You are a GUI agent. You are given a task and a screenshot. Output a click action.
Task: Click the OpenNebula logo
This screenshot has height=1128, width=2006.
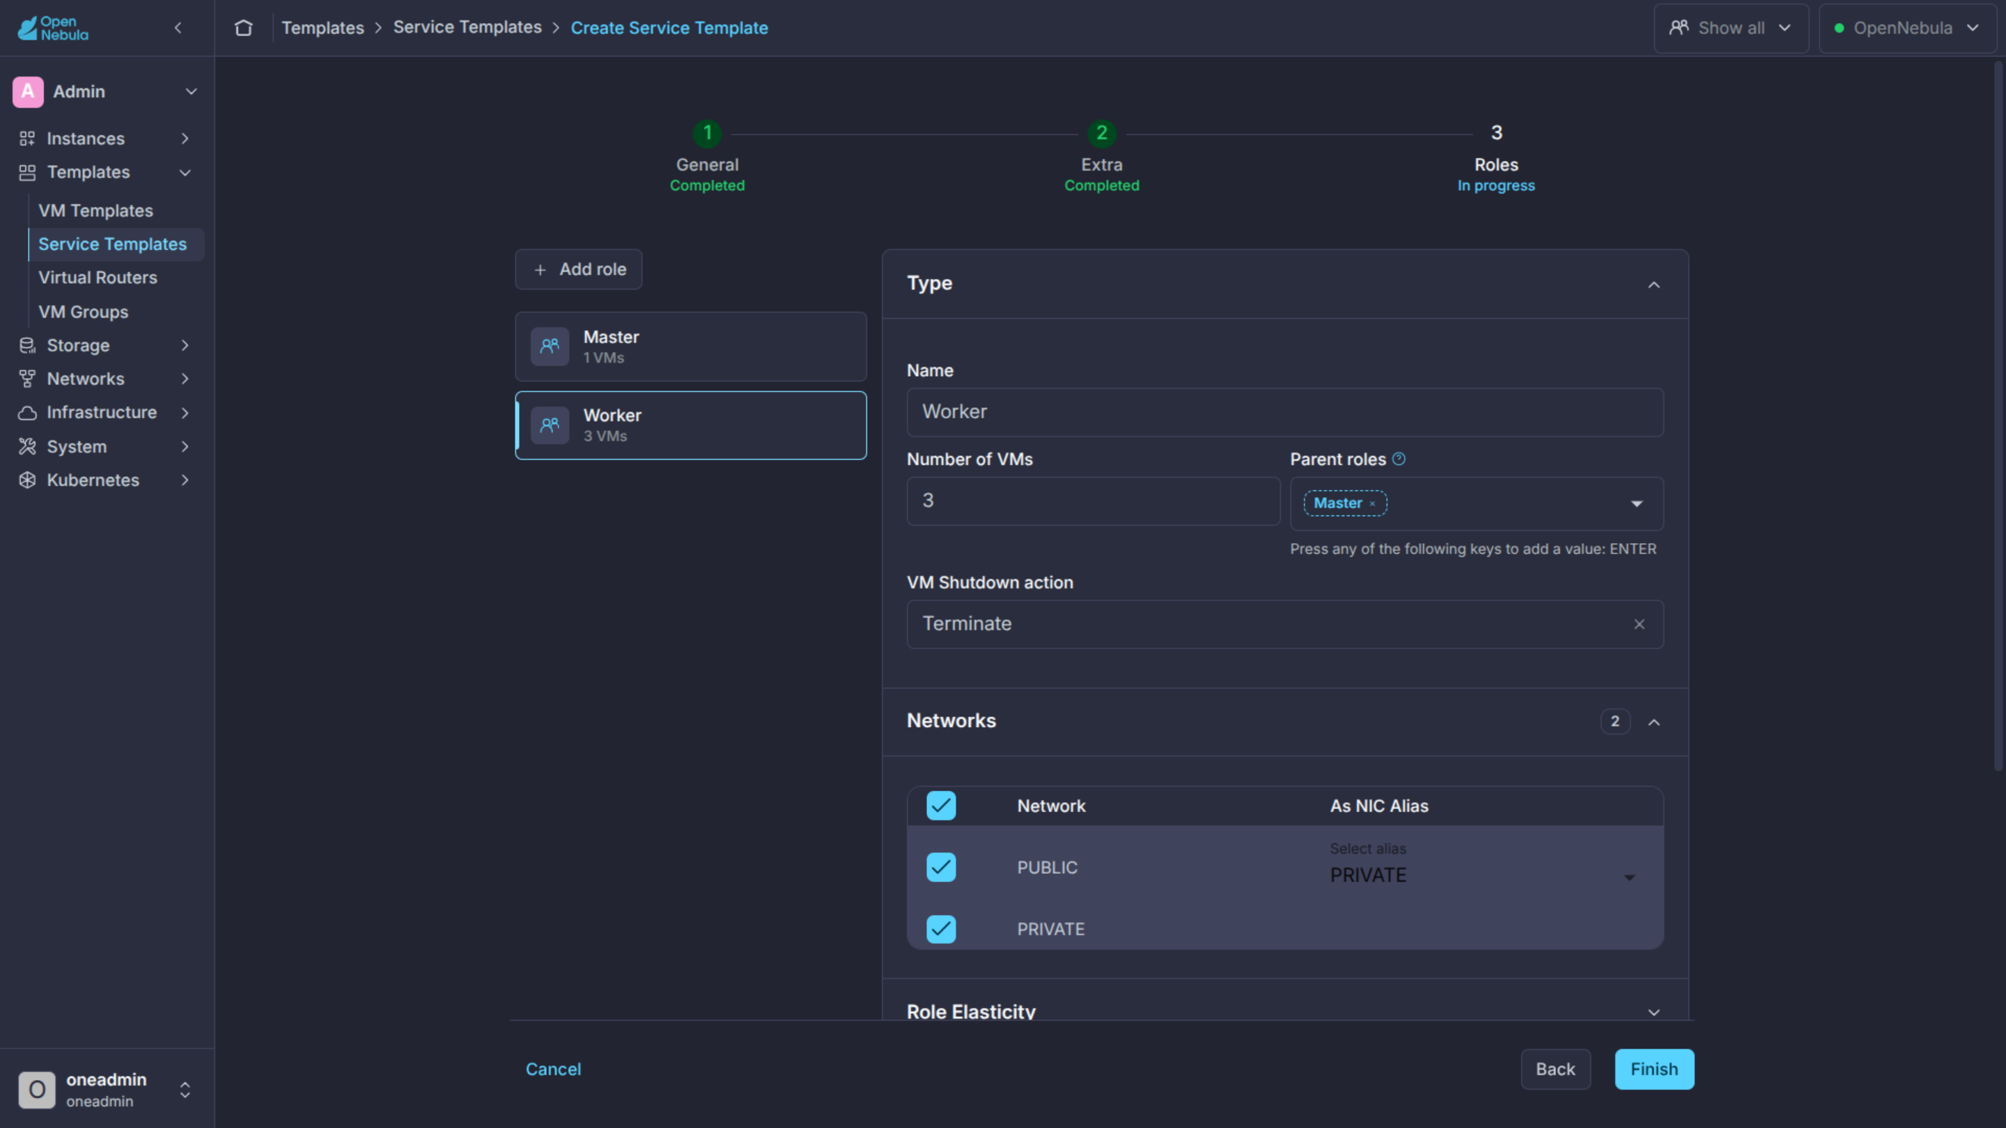coord(53,28)
